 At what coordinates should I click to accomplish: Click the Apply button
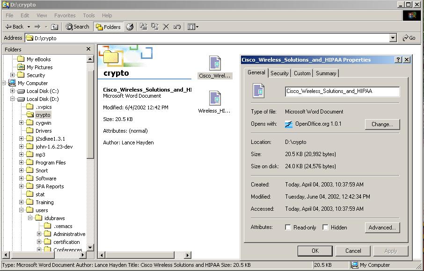coord(390,251)
